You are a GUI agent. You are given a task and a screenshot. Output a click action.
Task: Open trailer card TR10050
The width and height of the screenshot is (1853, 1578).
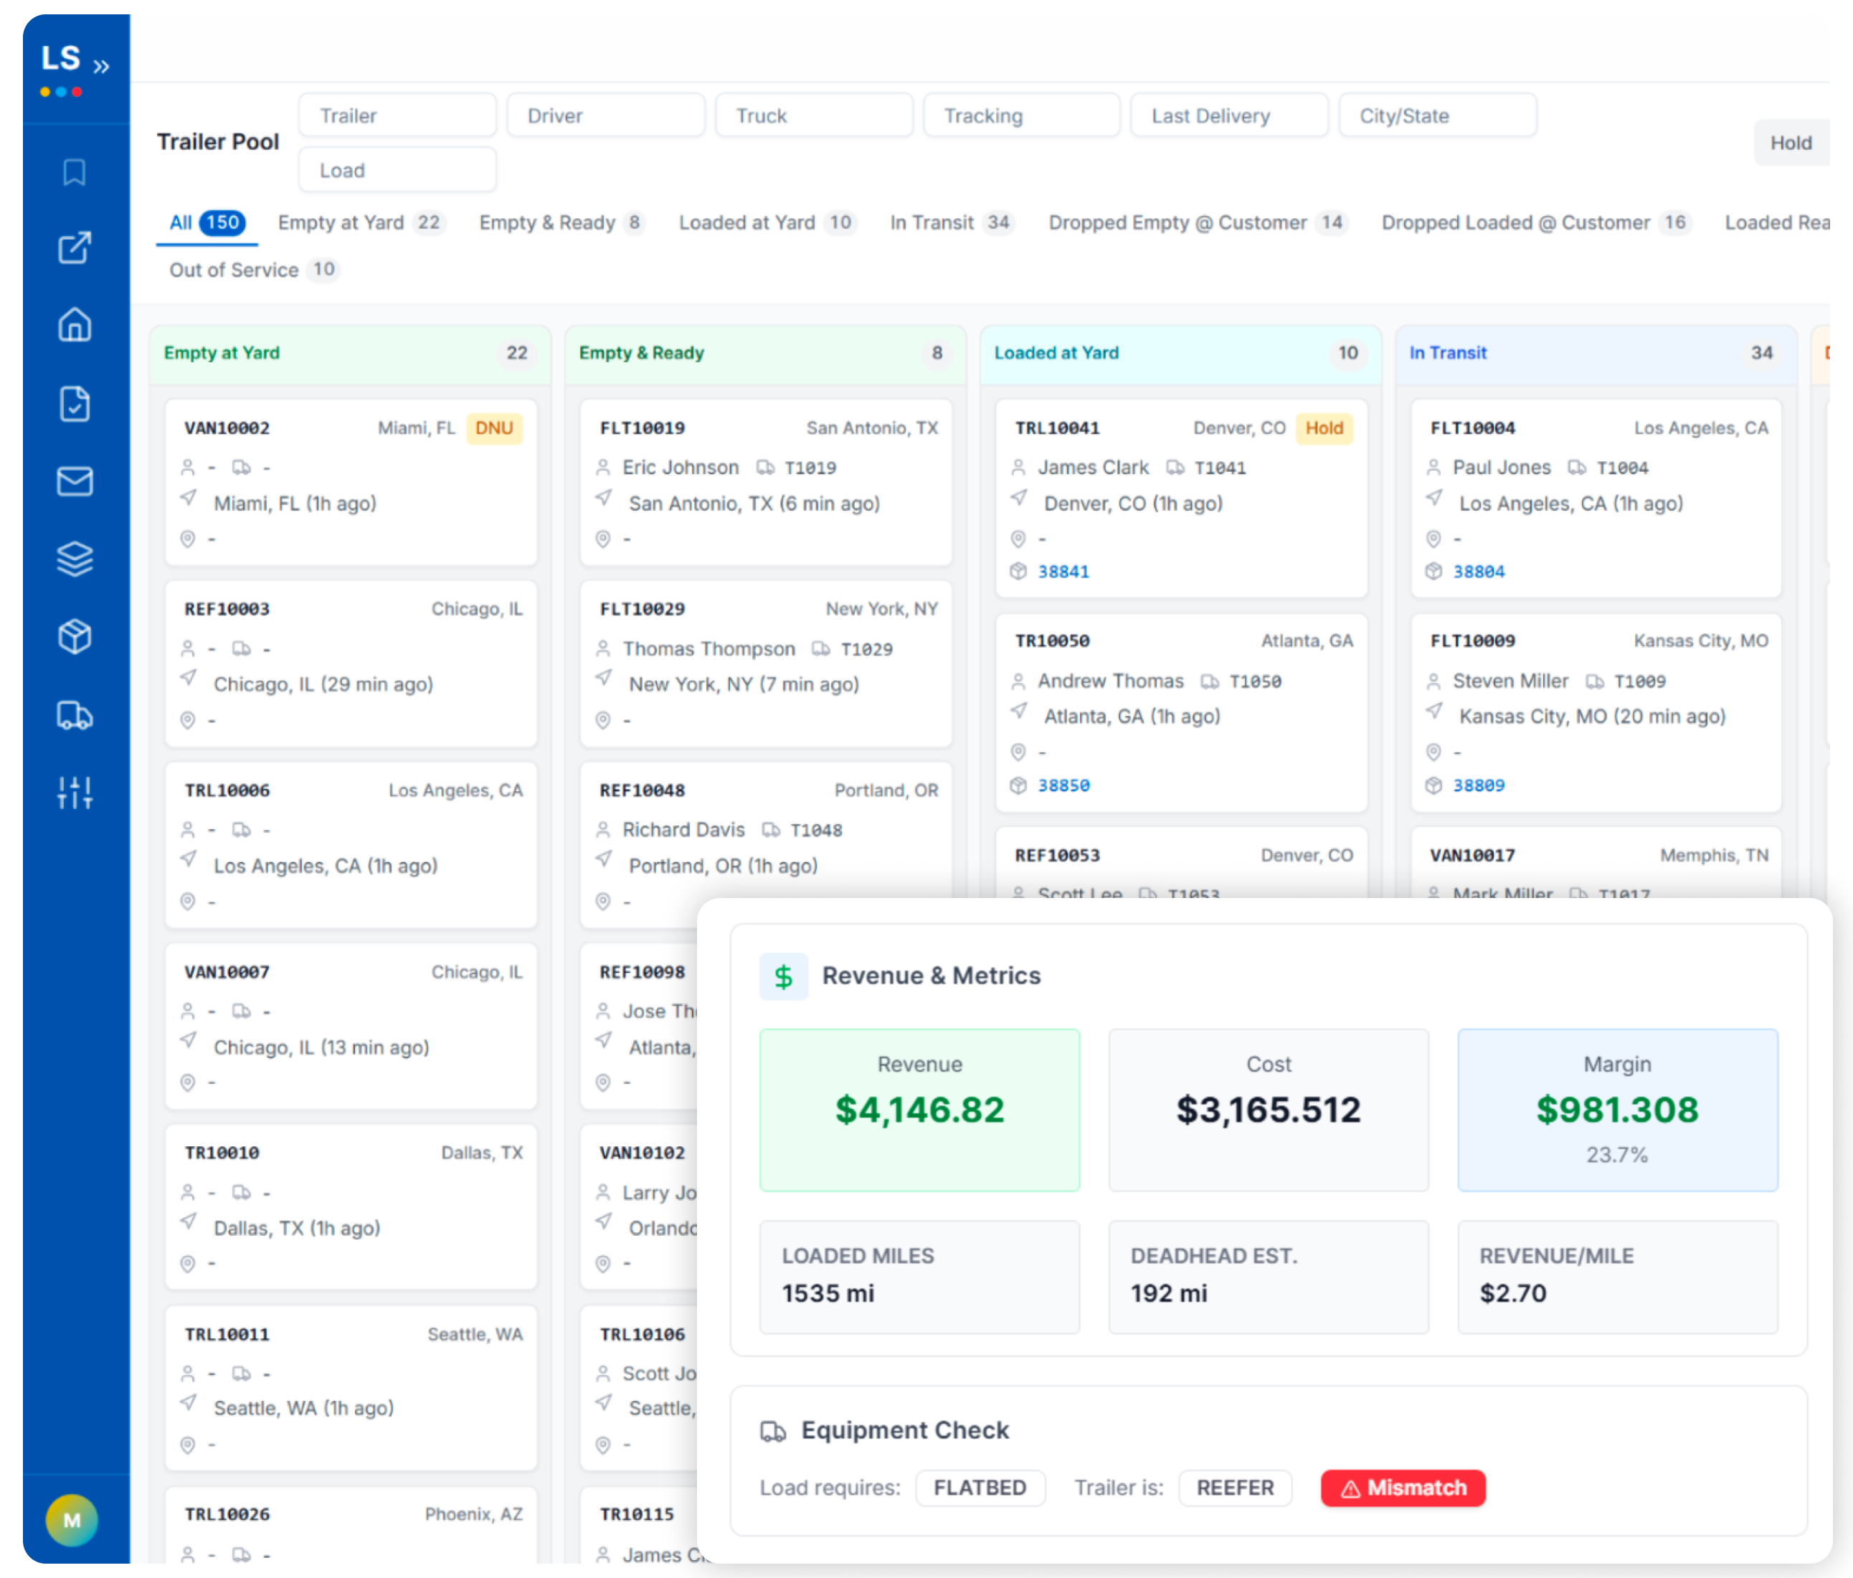coord(1181,713)
